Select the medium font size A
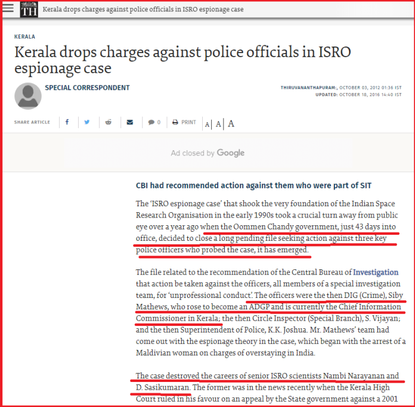 point(219,124)
